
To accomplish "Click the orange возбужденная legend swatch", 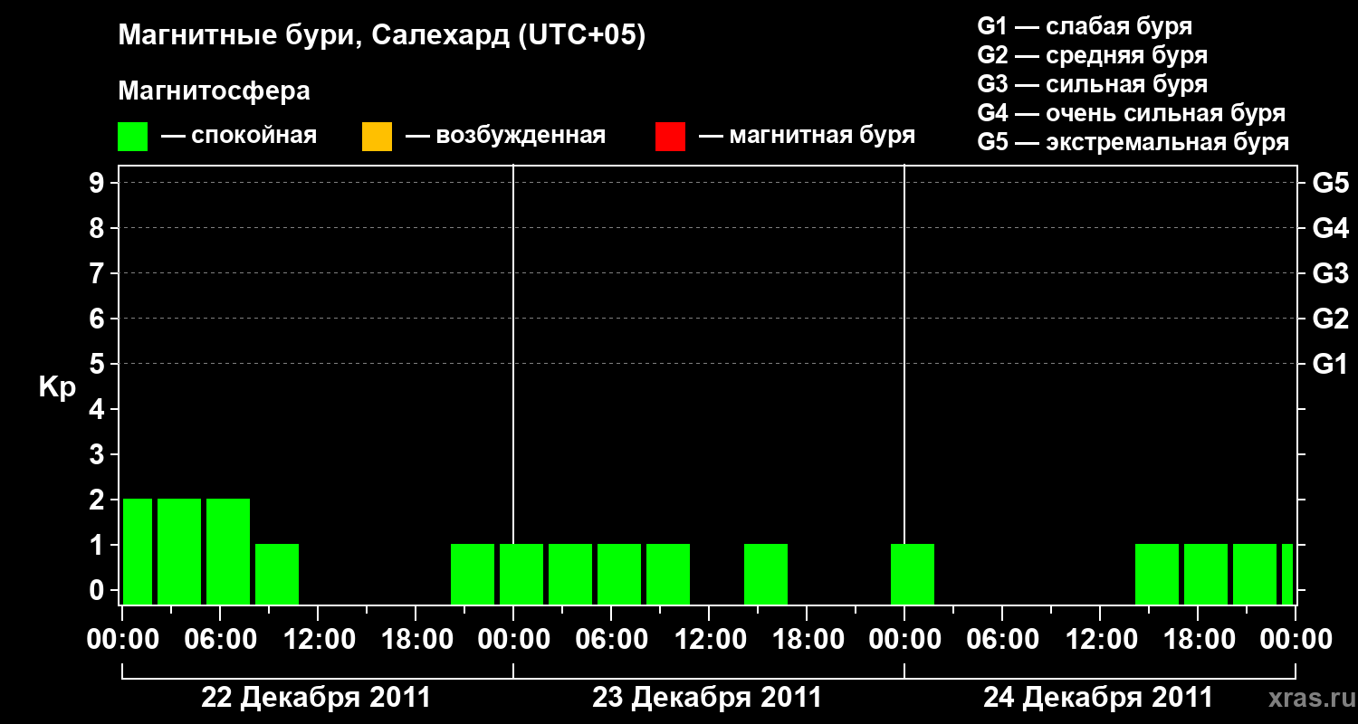I will (x=377, y=137).
